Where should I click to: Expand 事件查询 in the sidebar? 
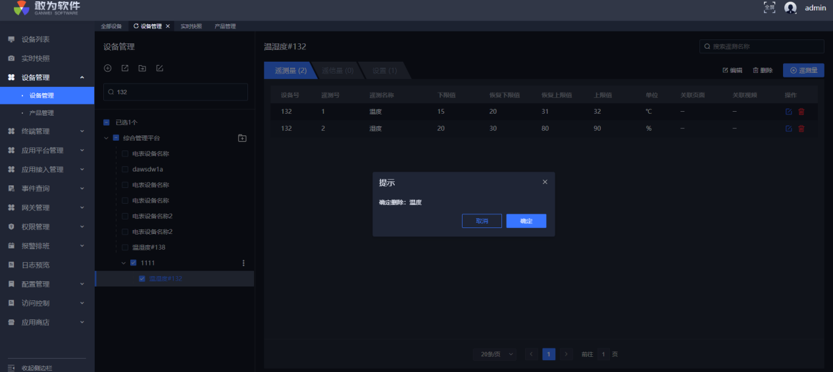[x=82, y=189]
